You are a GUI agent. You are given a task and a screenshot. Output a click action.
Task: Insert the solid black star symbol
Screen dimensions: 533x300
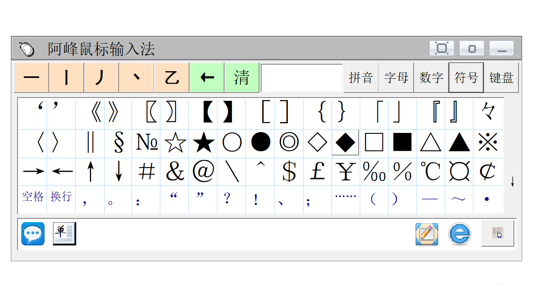(x=204, y=143)
